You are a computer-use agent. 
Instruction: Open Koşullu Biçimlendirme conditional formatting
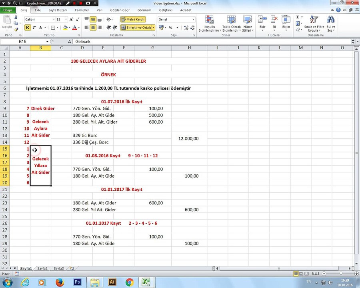click(209, 24)
